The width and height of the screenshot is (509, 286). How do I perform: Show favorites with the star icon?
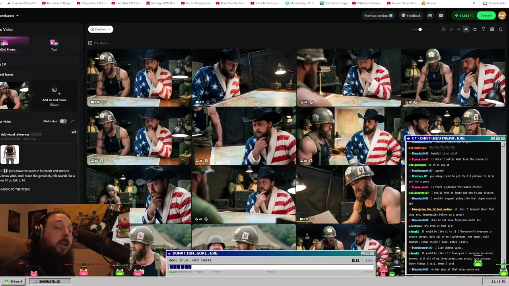pyautogui.click(x=475, y=29)
